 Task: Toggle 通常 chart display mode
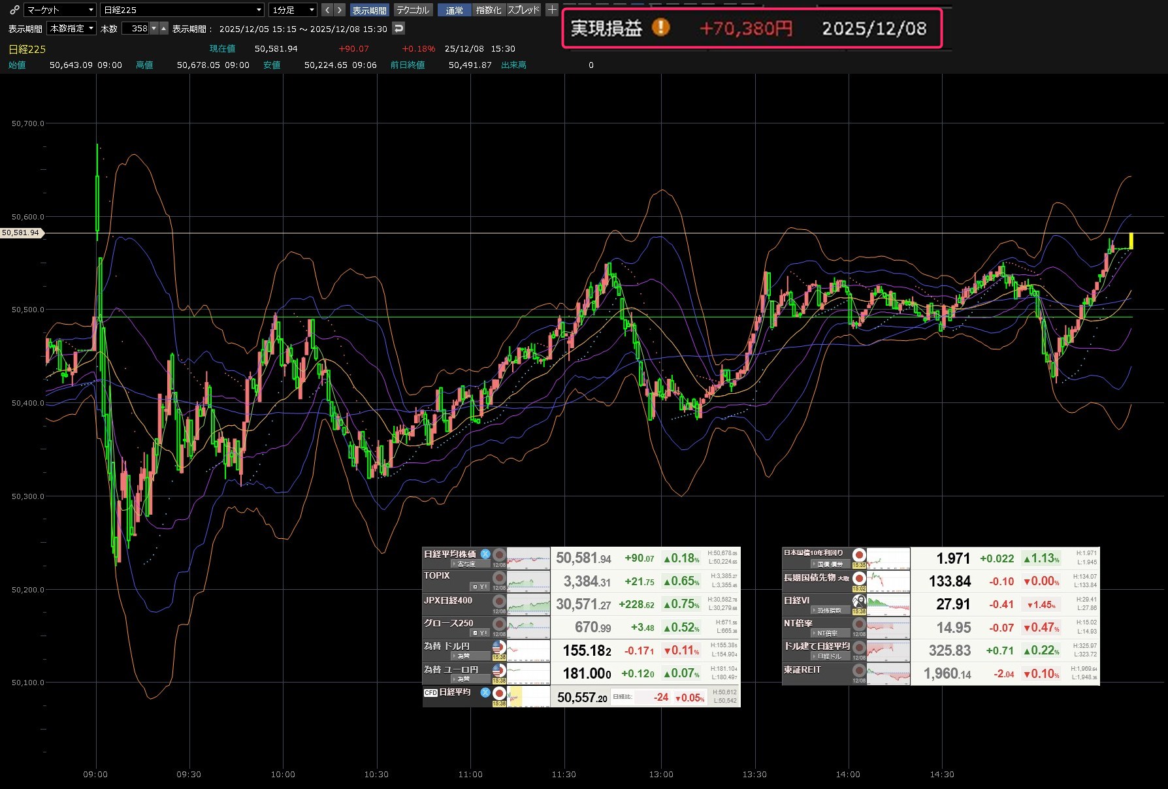(x=454, y=10)
